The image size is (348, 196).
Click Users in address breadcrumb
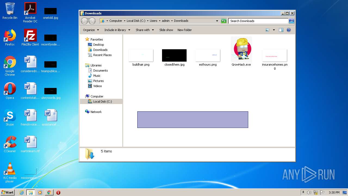154,21
